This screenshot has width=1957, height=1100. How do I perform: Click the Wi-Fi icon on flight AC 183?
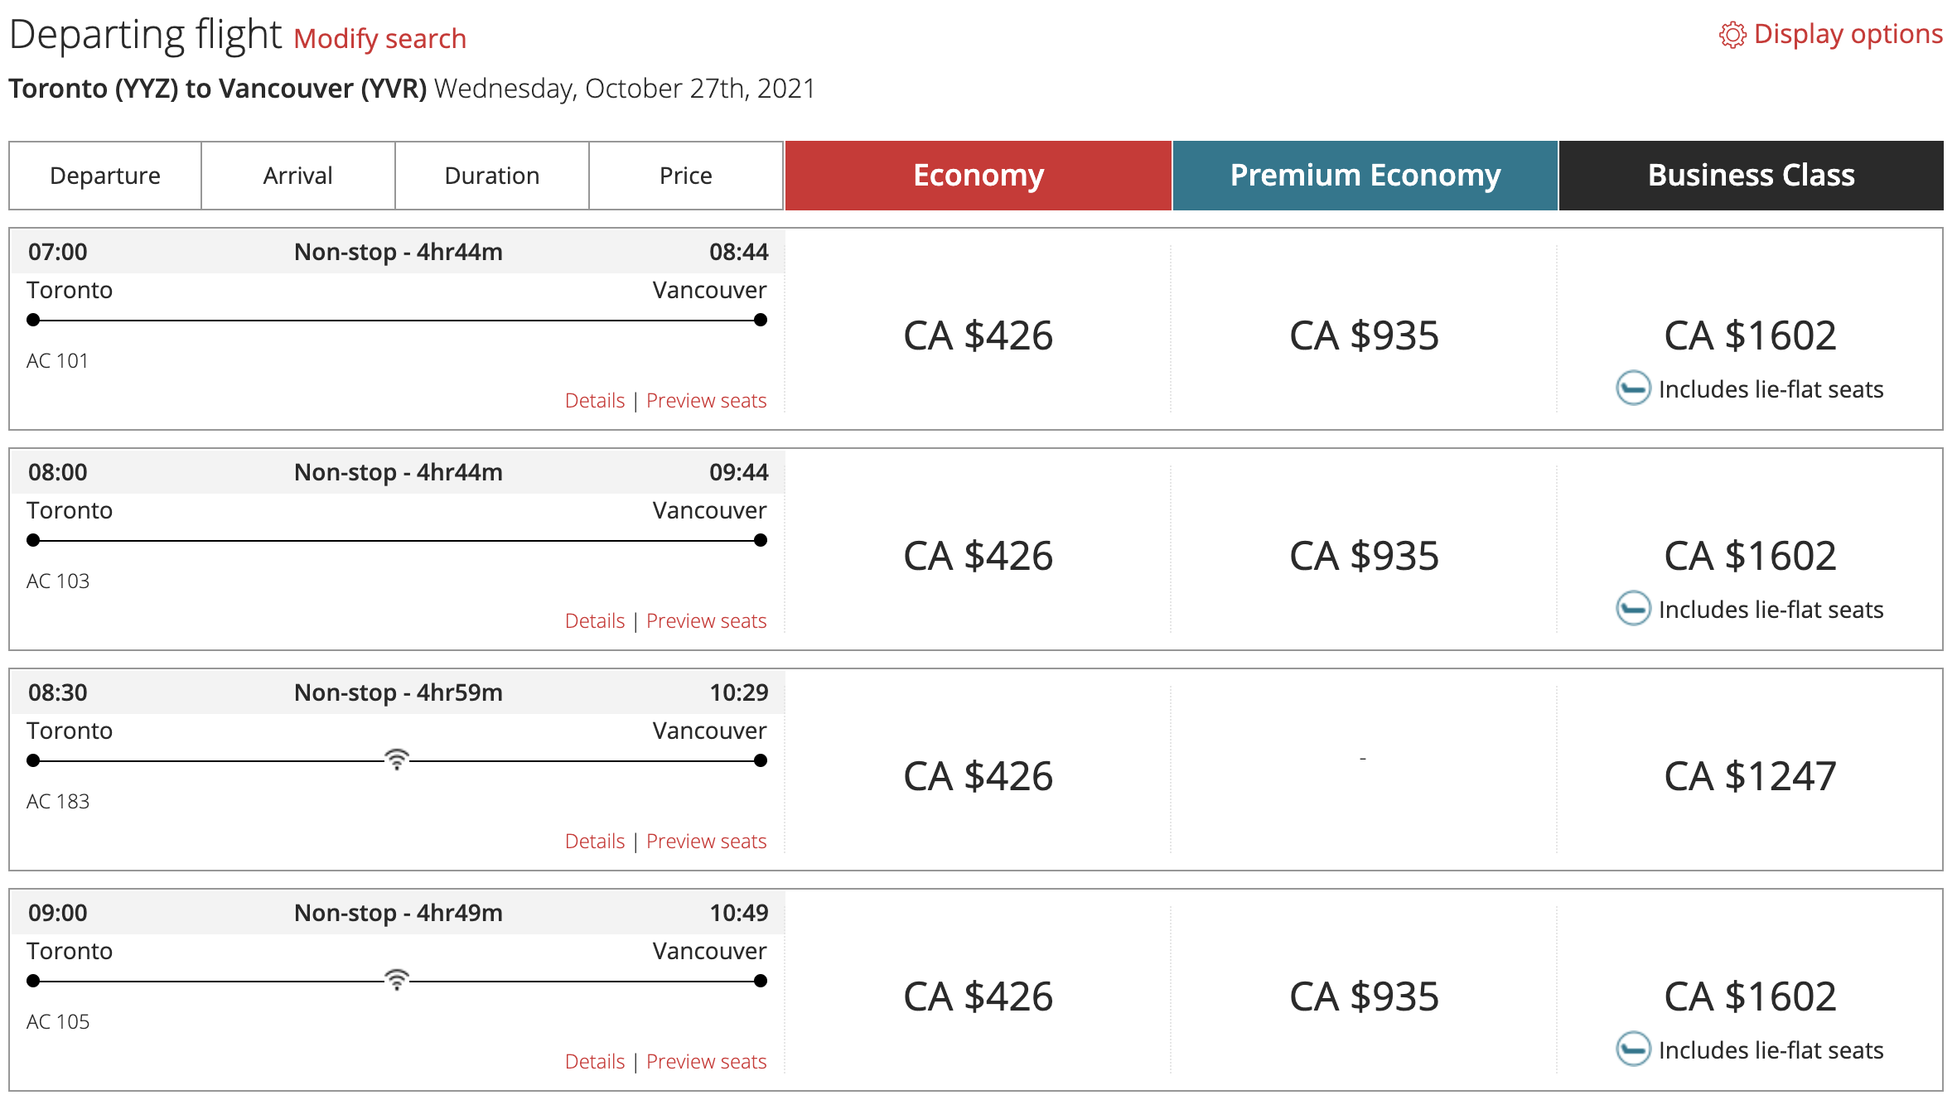pyautogui.click(x=397, y=759)
